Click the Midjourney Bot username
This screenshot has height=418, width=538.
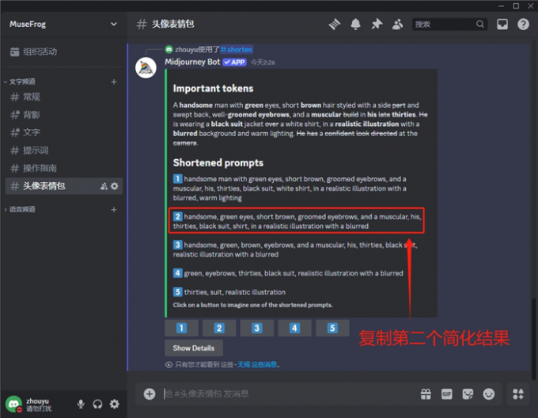pos(192,62)
